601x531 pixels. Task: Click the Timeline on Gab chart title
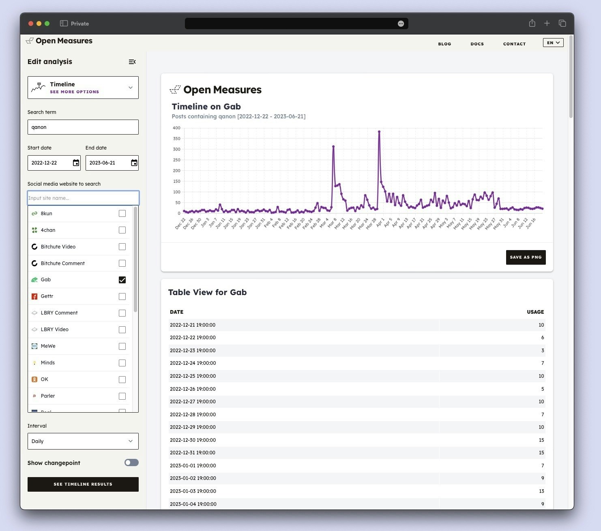pos(206,107)
